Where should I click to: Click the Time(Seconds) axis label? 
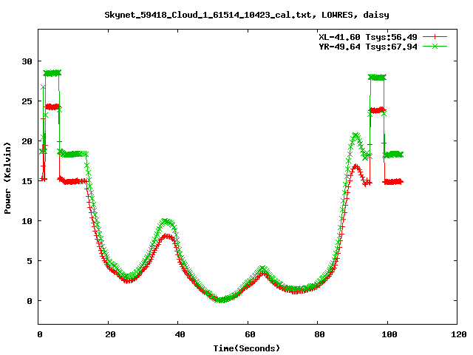[x=246, y=348]
